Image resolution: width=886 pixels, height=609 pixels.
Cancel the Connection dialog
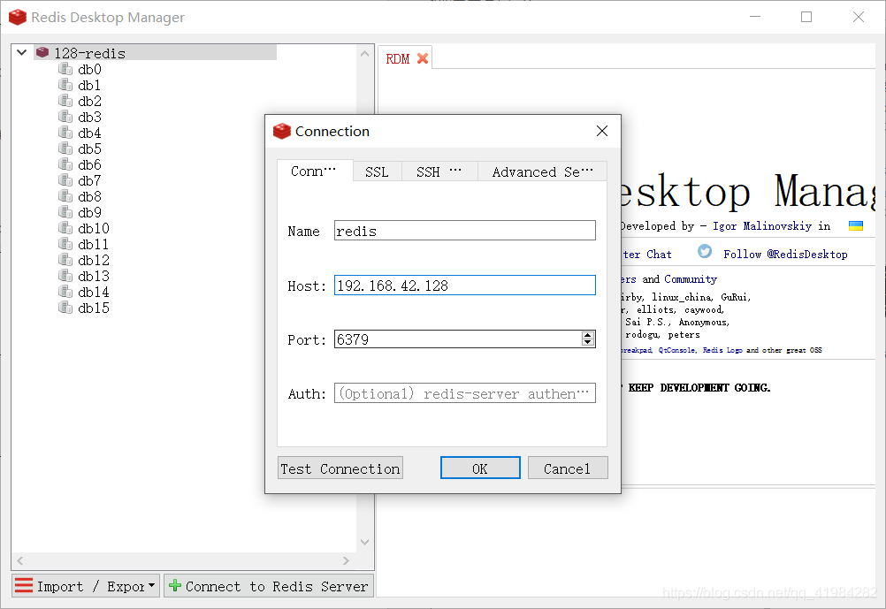coord(568,468)
